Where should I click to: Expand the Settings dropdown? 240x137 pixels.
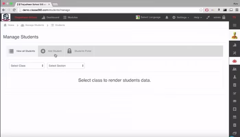[181, 17]
